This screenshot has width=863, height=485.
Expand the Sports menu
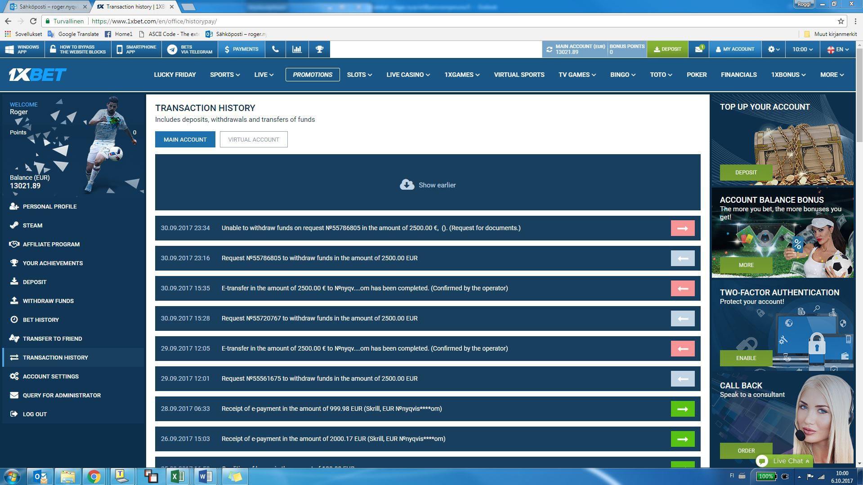(225, 75)
